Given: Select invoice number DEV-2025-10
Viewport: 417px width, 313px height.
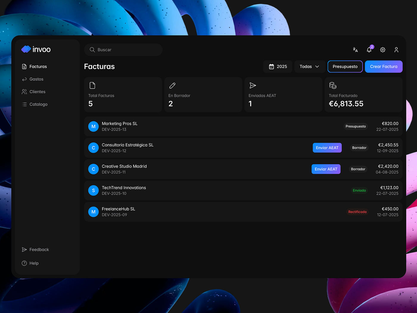Looking at the screenshot, I should (x=114, y=193).
